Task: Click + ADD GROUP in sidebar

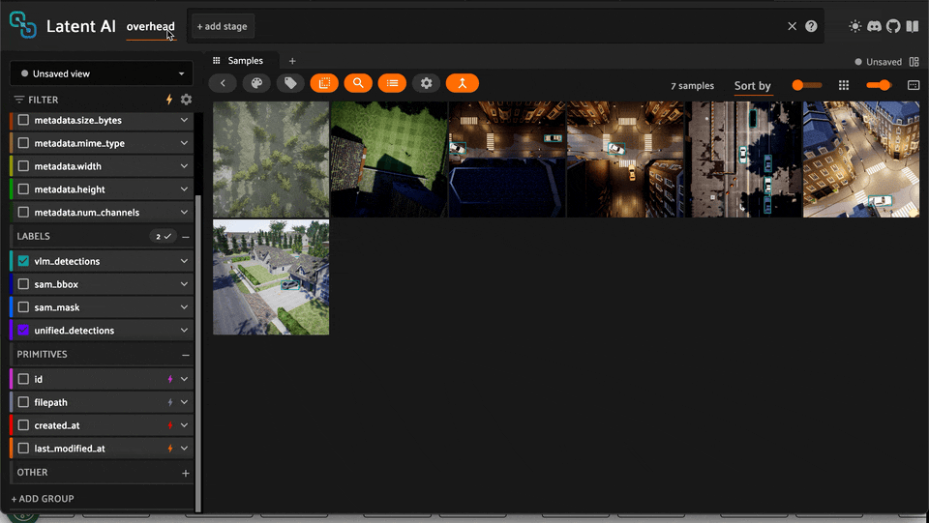Action: 43,499
